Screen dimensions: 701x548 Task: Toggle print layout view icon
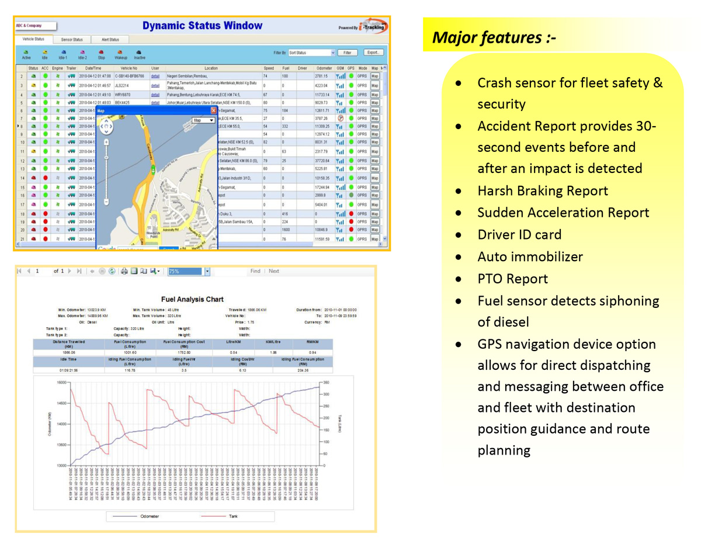[134, 271]
